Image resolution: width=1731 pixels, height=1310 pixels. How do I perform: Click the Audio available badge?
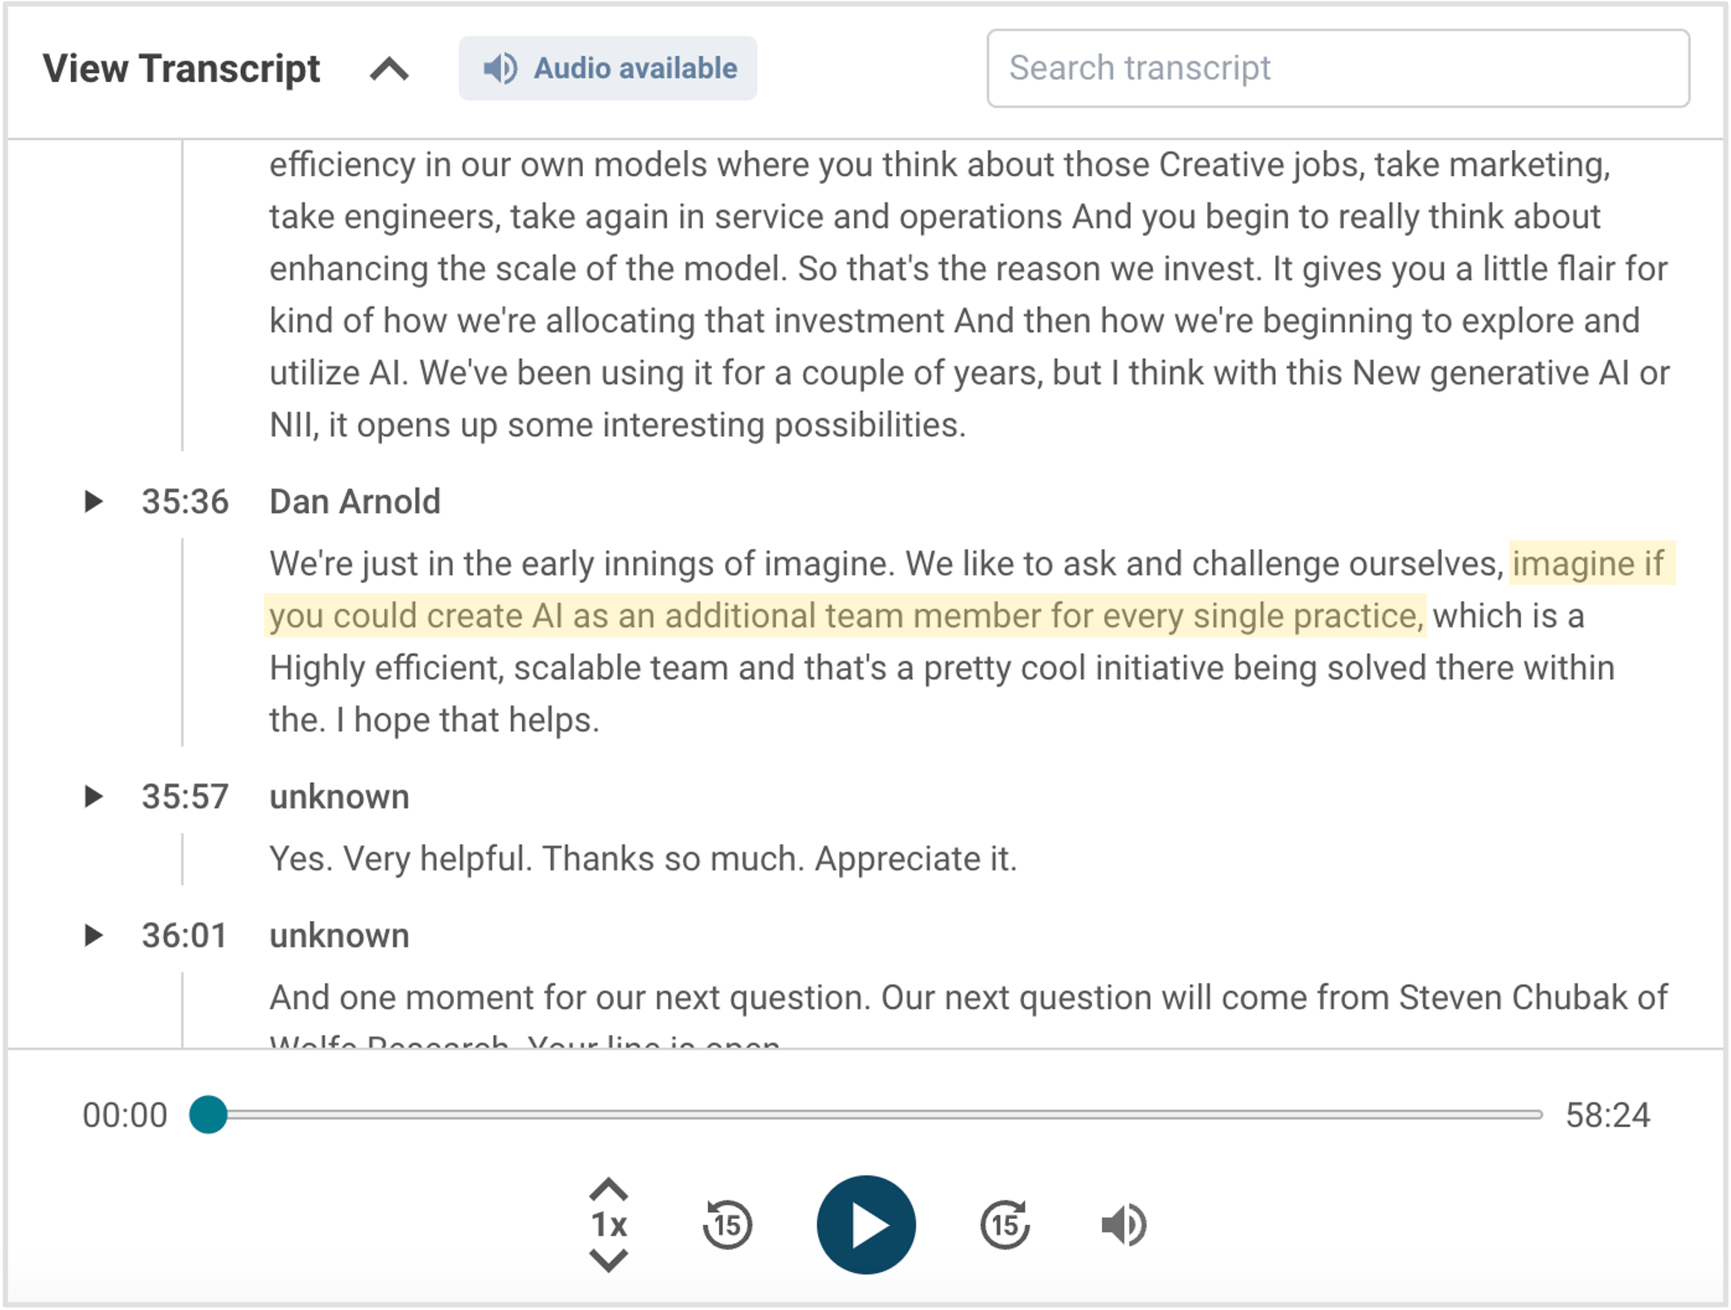(x=608, y=69)
